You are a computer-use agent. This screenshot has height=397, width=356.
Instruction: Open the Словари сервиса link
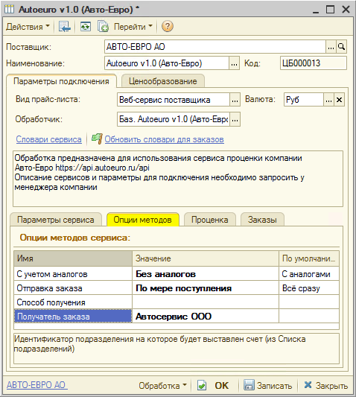48,139
